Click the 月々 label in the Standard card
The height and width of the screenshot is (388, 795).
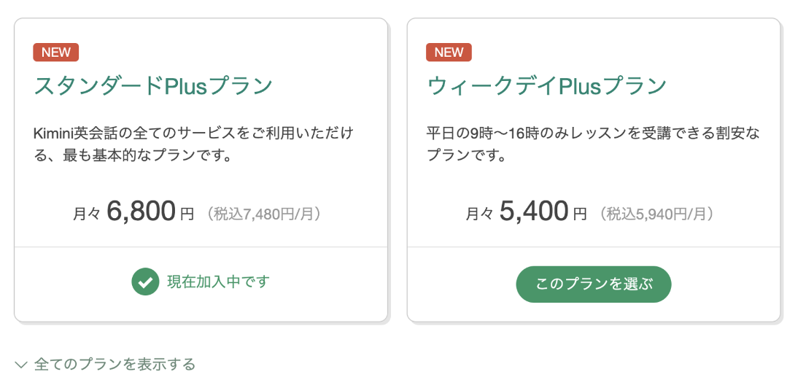(x=86, y=214)
